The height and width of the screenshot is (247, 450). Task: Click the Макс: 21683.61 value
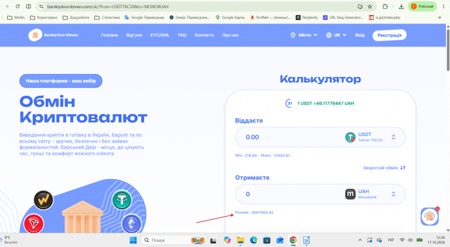pyautogui.click(x=275, y=155)
